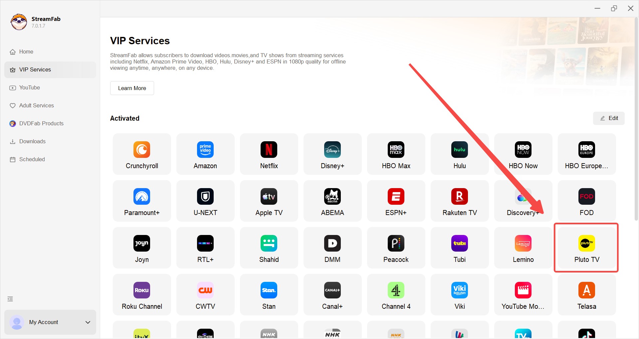639x339 pixels.
Task: Click the Edit button for activated services
Action: (609, 118)
